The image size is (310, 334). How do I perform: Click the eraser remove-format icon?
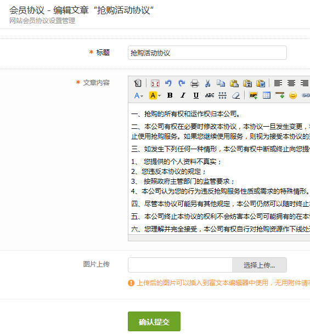tap(236, 95)
